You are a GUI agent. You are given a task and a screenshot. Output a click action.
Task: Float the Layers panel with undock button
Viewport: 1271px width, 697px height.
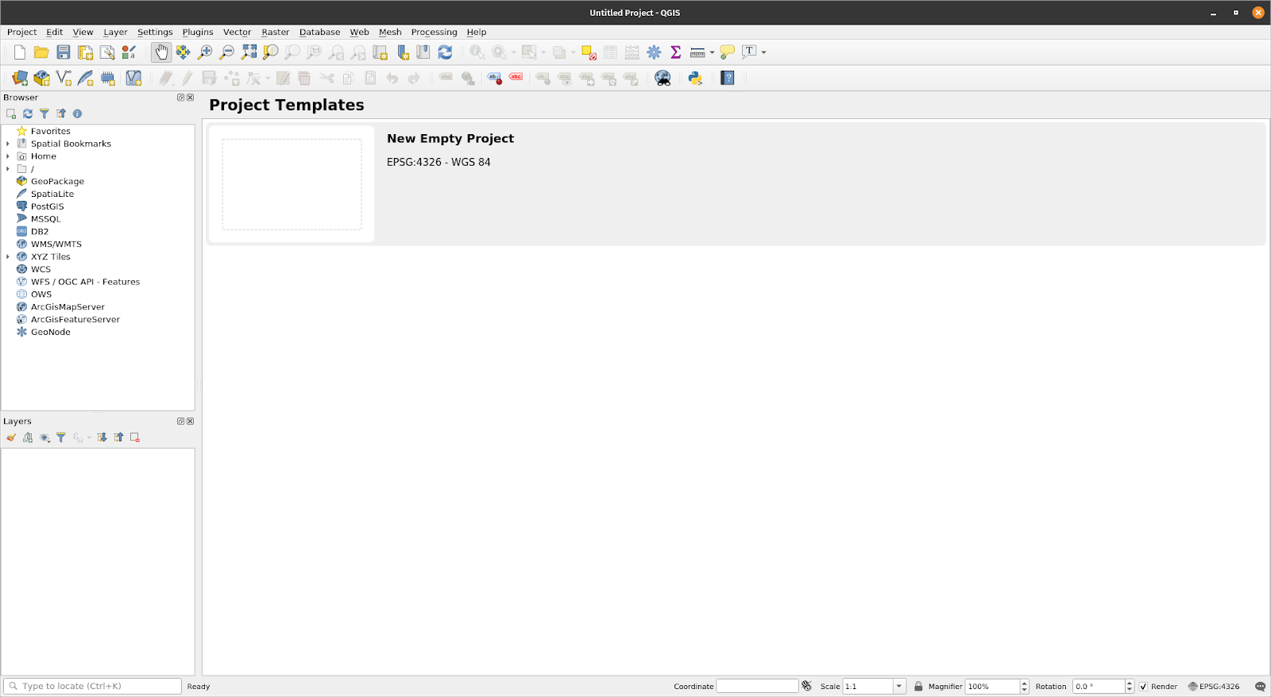tap(180, 422)
